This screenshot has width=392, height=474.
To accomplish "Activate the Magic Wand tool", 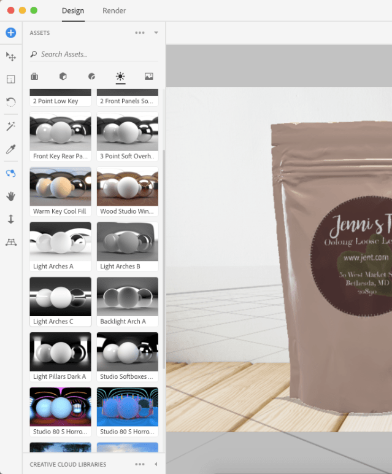I will pyautogui.click(x=10, y=126).
